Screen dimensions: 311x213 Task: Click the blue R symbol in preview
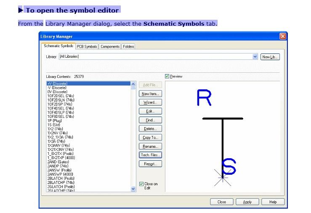tap(204, 98)
